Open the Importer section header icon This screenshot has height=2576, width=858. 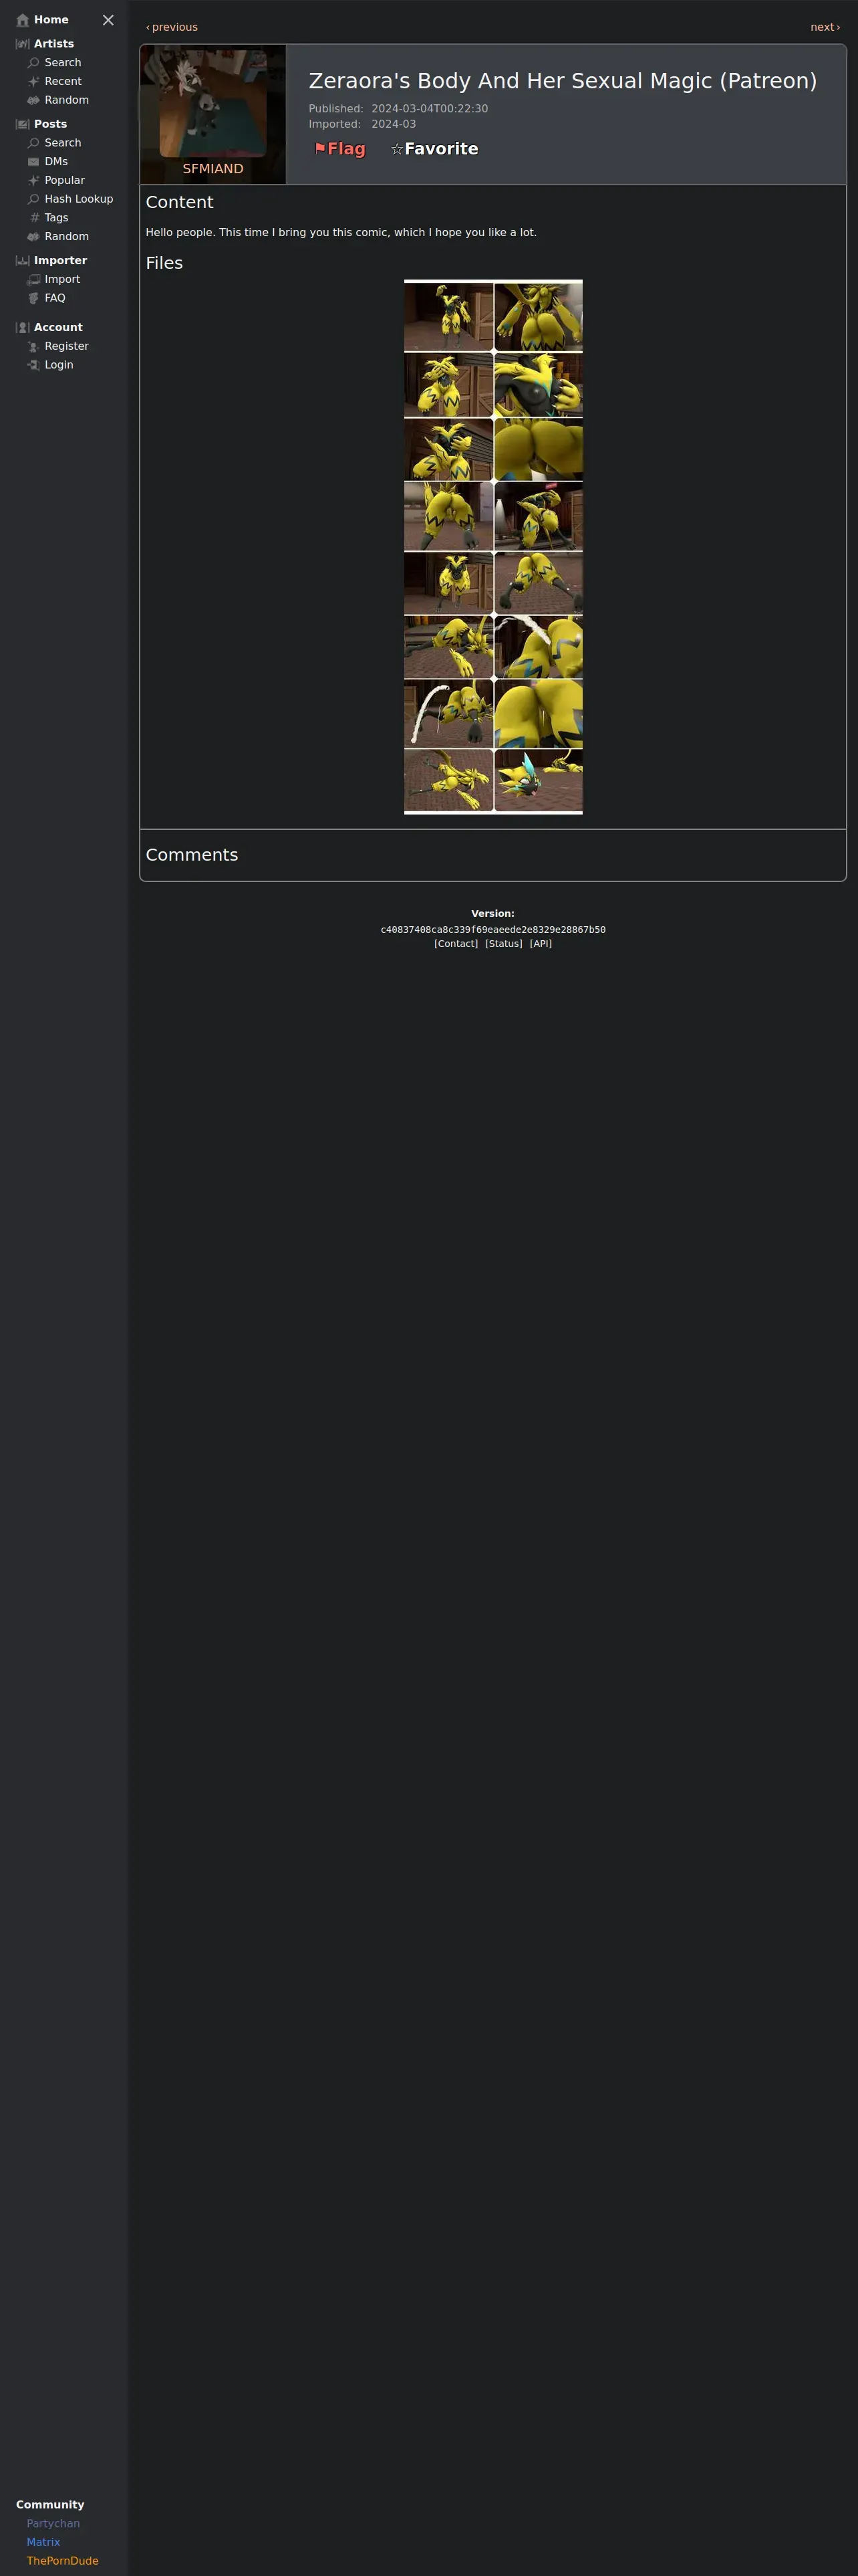point(23,260)
